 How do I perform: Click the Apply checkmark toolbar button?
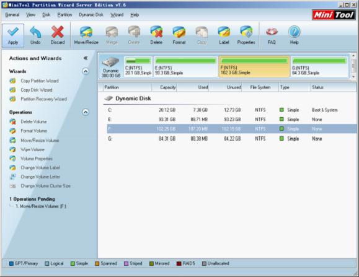click(13, 36)
